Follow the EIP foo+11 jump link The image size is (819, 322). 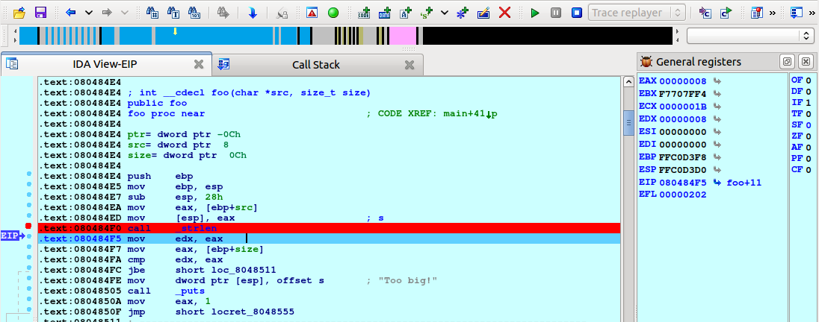click(742, 182)
